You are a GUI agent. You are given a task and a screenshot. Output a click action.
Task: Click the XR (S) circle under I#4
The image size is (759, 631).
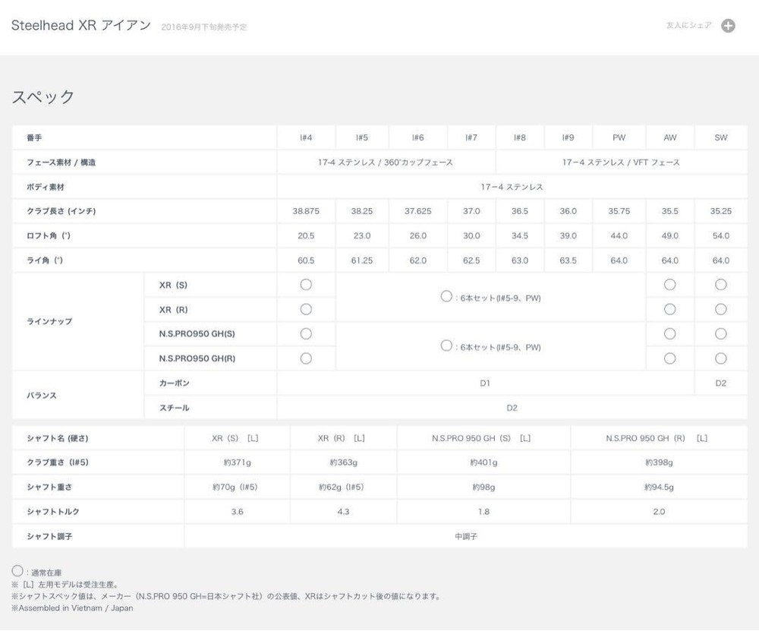[306, 285]
